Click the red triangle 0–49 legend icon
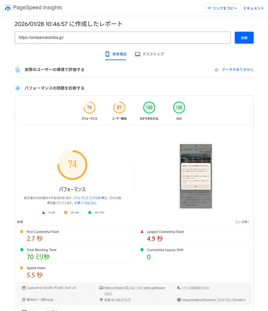 44,213
